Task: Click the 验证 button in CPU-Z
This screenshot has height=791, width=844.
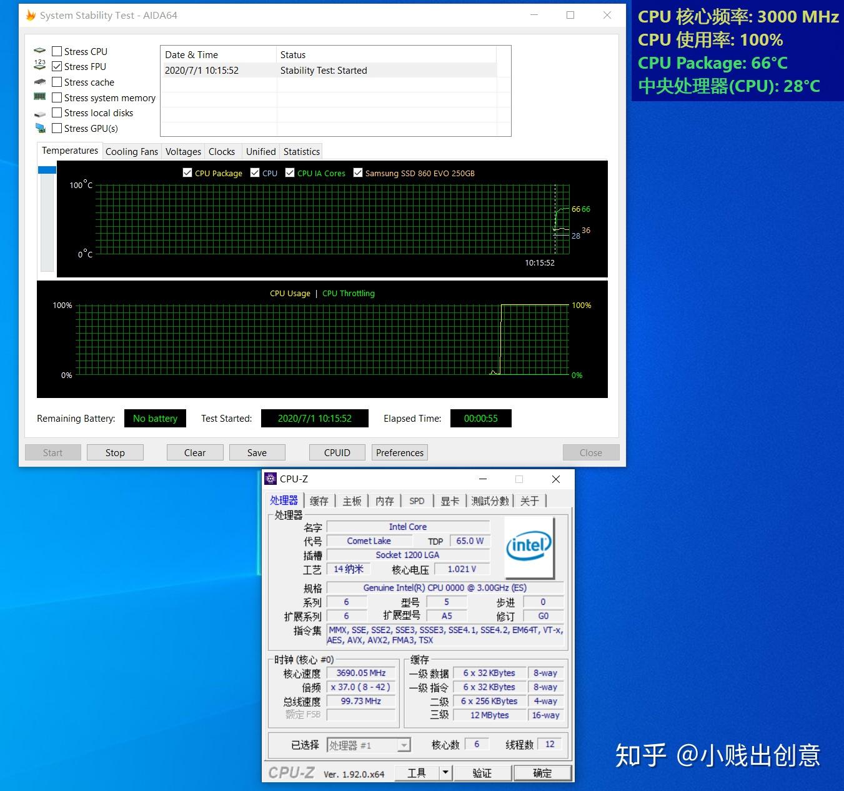Action: coord(482,773)
